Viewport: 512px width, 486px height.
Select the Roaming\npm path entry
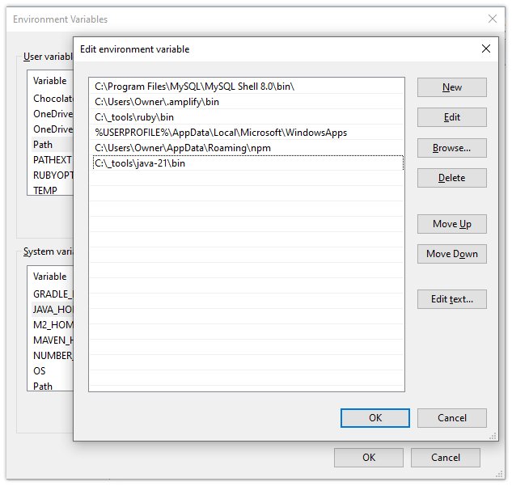point(182,148)
